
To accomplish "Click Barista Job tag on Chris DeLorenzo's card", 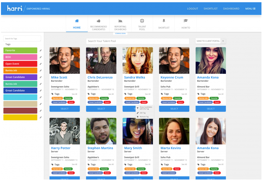I will 93,98.
